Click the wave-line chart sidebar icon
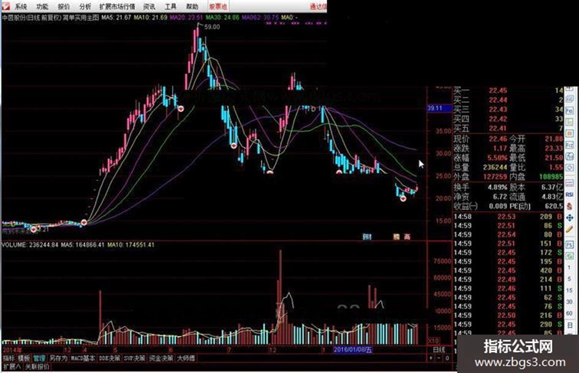The height and width of the screenshot is (373, 579). click(569, 183)
